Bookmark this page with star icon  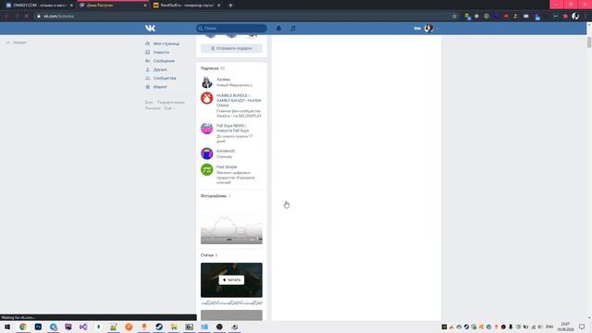[454, 17]
